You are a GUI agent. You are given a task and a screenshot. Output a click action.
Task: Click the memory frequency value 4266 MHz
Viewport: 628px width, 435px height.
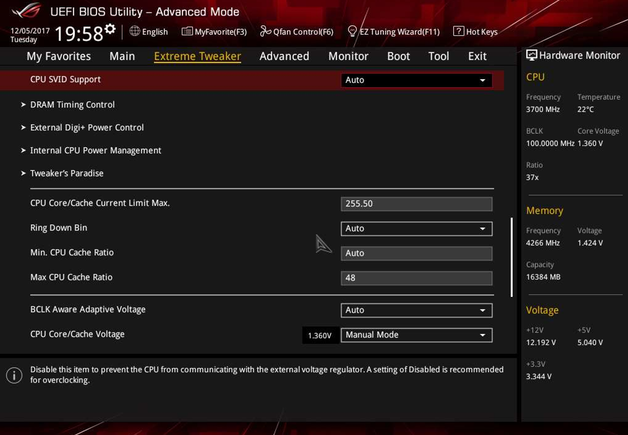pos(543,243)
